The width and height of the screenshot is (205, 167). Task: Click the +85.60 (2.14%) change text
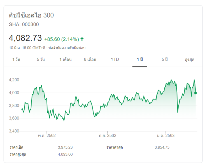point(61,39)
